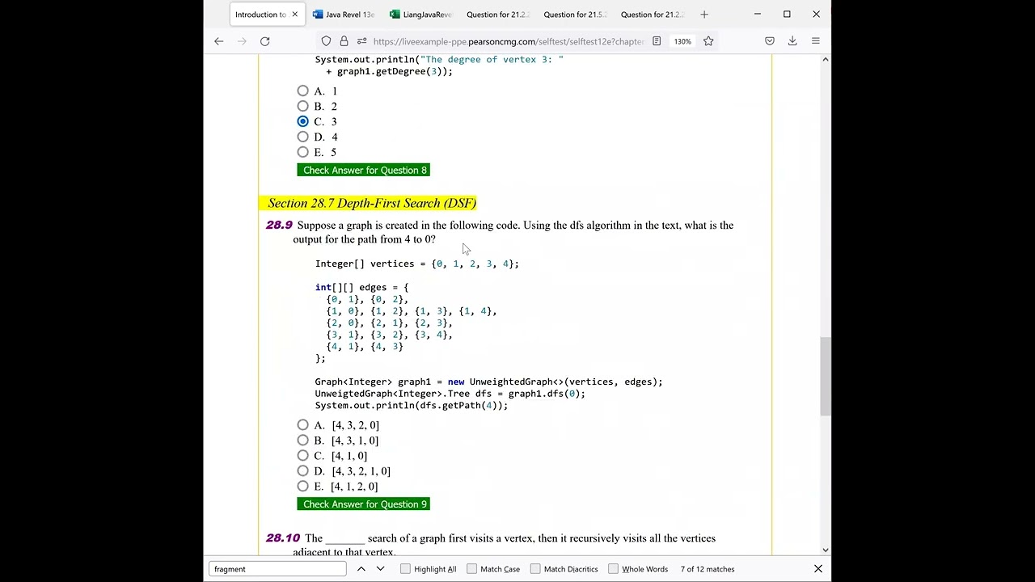The image size is (1035, 582).
Task: Toggle reader view in the address bar
Action: pos(657,41)
